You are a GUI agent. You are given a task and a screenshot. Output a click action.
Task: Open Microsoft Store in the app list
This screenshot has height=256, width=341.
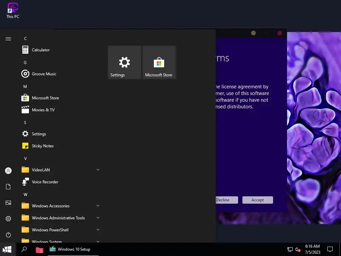click(61, 98)
